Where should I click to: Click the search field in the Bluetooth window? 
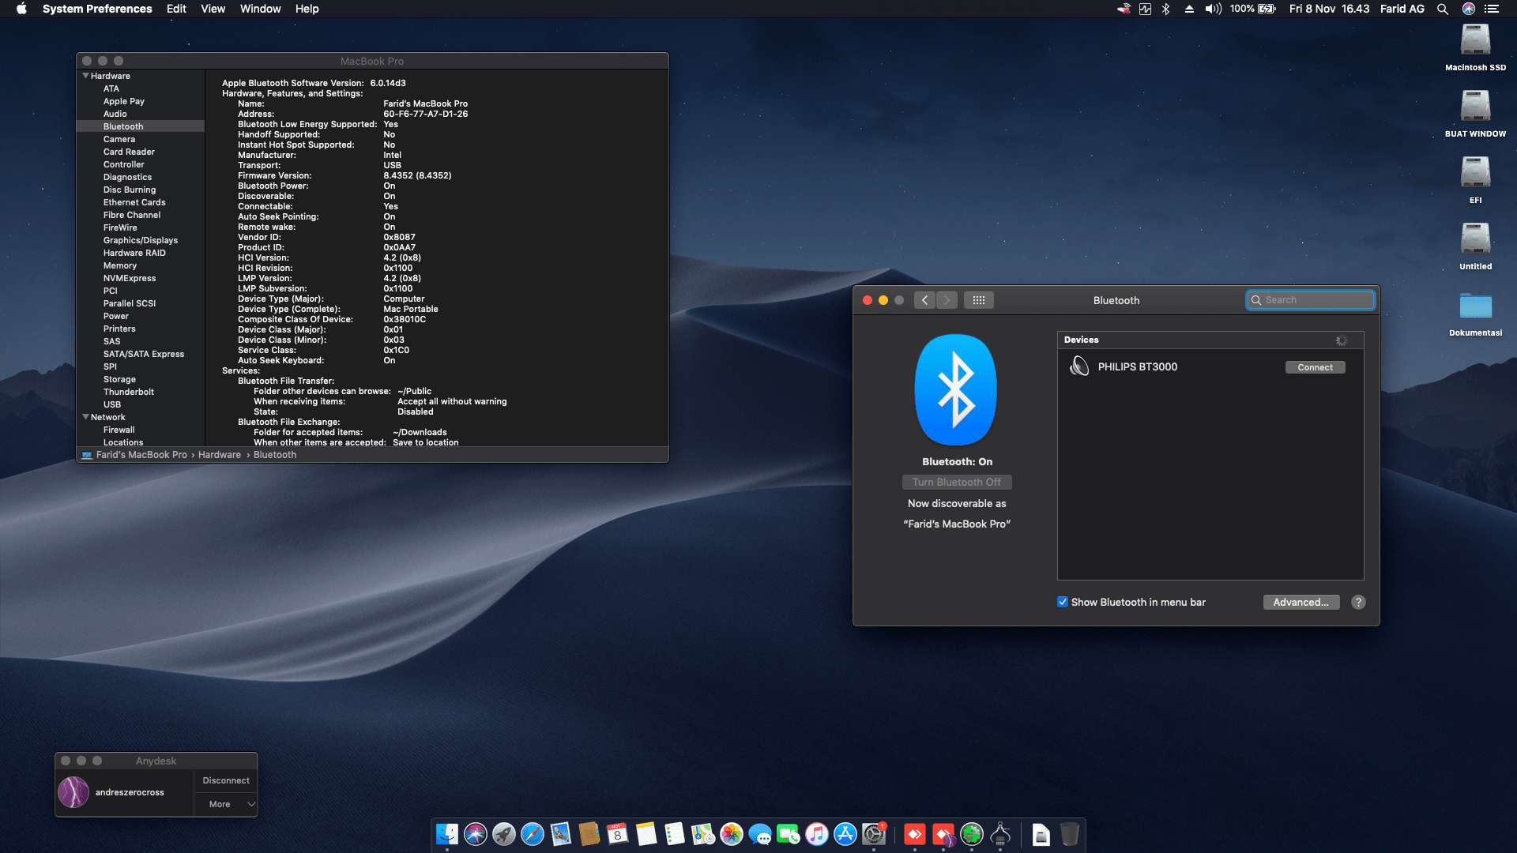click(1311, 300)
